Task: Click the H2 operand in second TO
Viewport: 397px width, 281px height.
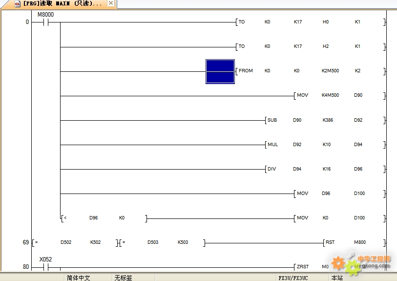Action: pos(326,46)
